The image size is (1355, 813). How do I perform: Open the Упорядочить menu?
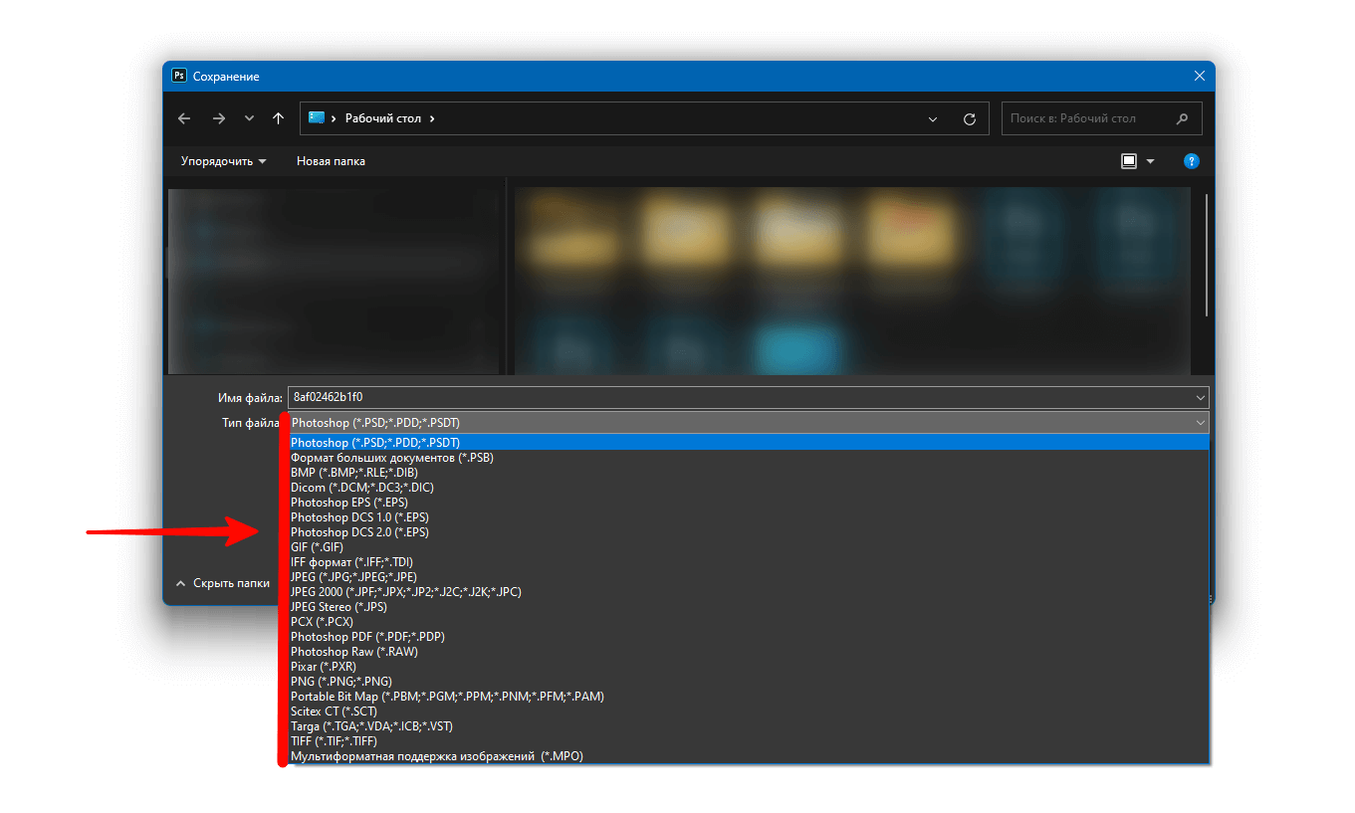pyautogui.click(x=223, y=161)
